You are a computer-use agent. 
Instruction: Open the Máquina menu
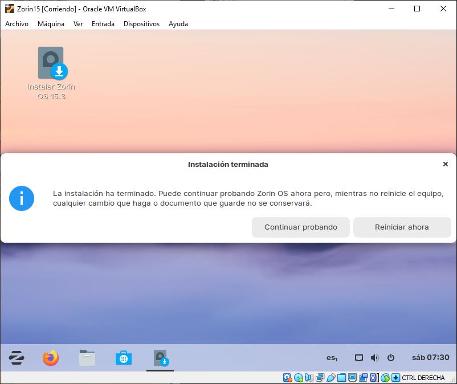pos(51,24)
